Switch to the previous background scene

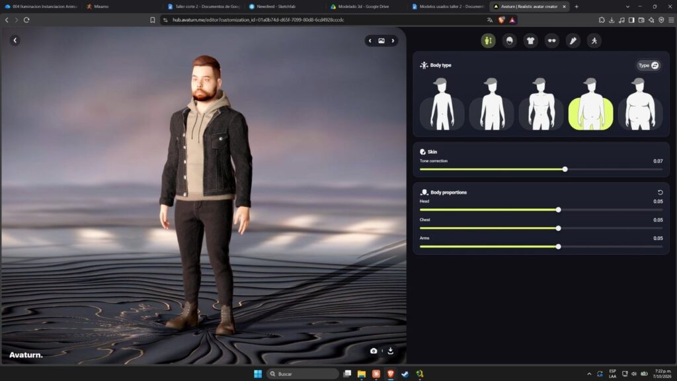[370, 40]
